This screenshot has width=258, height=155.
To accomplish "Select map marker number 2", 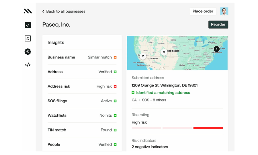I will (143, 56).
